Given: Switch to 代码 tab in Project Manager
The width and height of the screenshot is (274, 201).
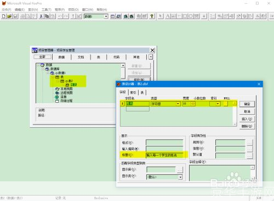Looking at the screenshot, I should pos(116,57).
